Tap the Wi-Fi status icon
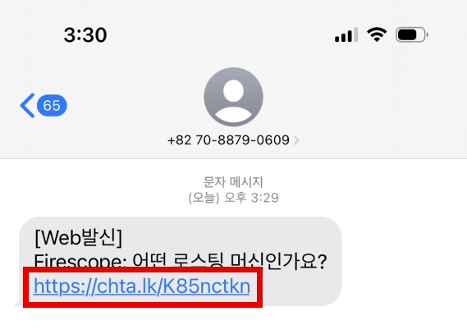Viewport: 467px width, 334px height. 377,34
